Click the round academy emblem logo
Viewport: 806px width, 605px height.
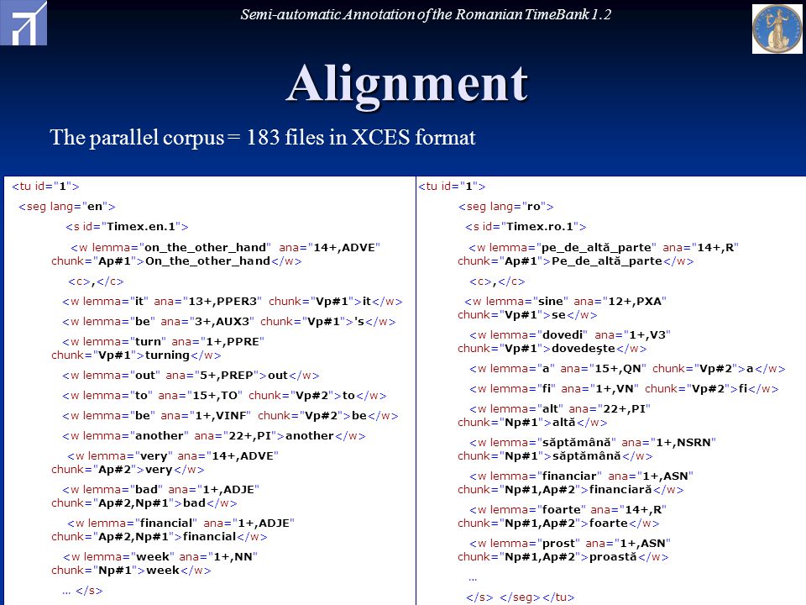coord(777,29)
